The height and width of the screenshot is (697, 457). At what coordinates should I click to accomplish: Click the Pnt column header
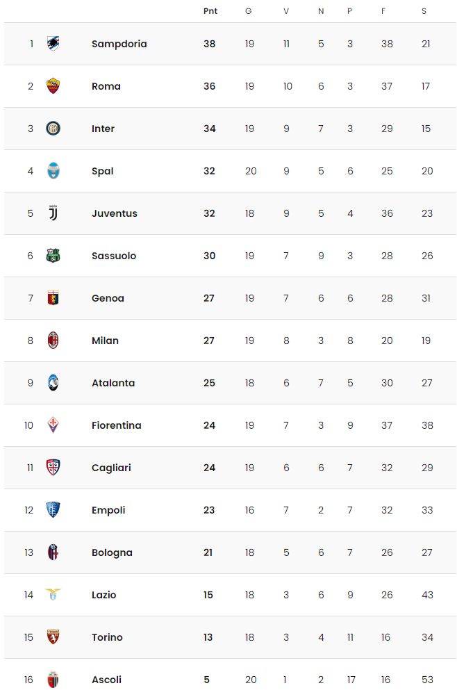(x=210, y=11)
